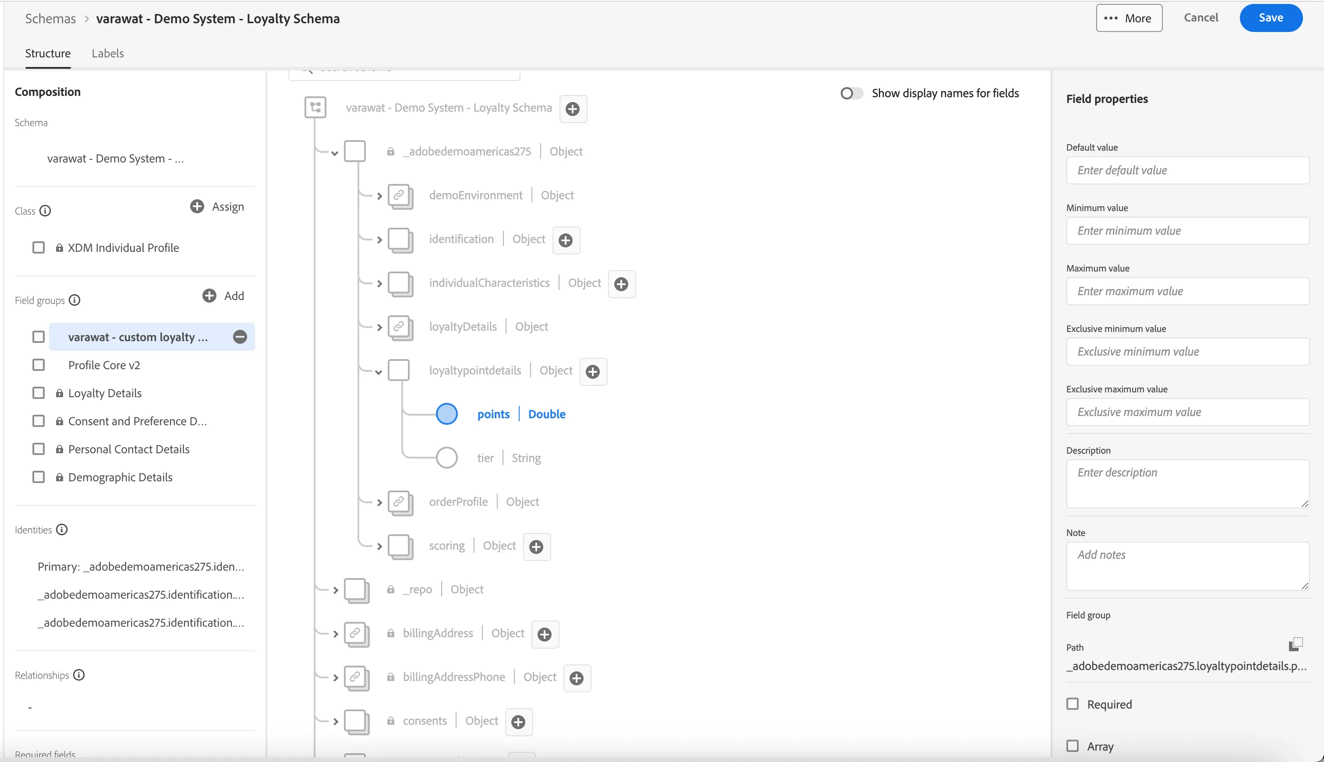Screen dimensions: 1324x762
Task: Expand the loyaltyDetails object
Action: pos(379,328)
